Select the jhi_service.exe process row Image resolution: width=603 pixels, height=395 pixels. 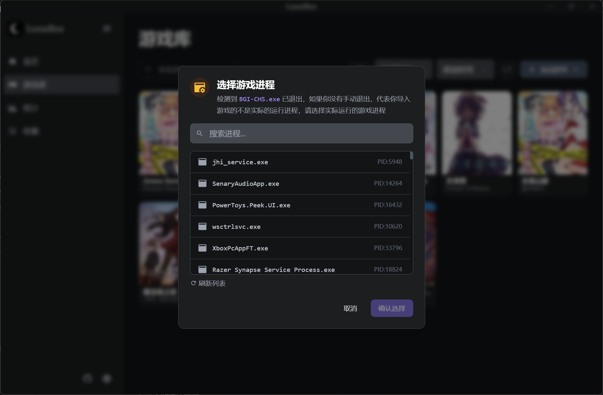(300, 162)
